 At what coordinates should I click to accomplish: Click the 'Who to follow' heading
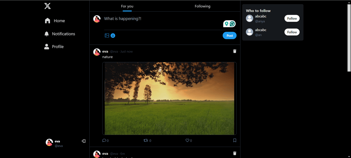[258, 11]
